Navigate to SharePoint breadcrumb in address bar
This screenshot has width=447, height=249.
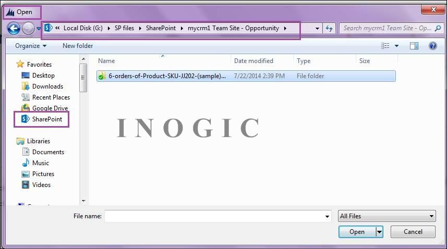(161, 28)
